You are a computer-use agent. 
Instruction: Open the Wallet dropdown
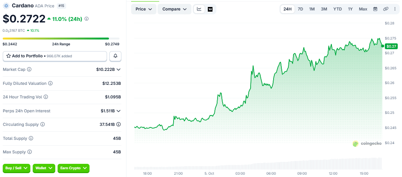point(44,168)
